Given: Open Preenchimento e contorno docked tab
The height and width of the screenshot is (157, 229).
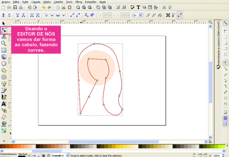Looking at the screenshot, I should [219, 45].
